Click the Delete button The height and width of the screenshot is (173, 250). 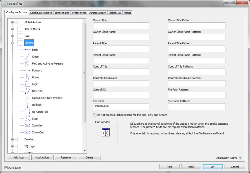click(90, 157)
